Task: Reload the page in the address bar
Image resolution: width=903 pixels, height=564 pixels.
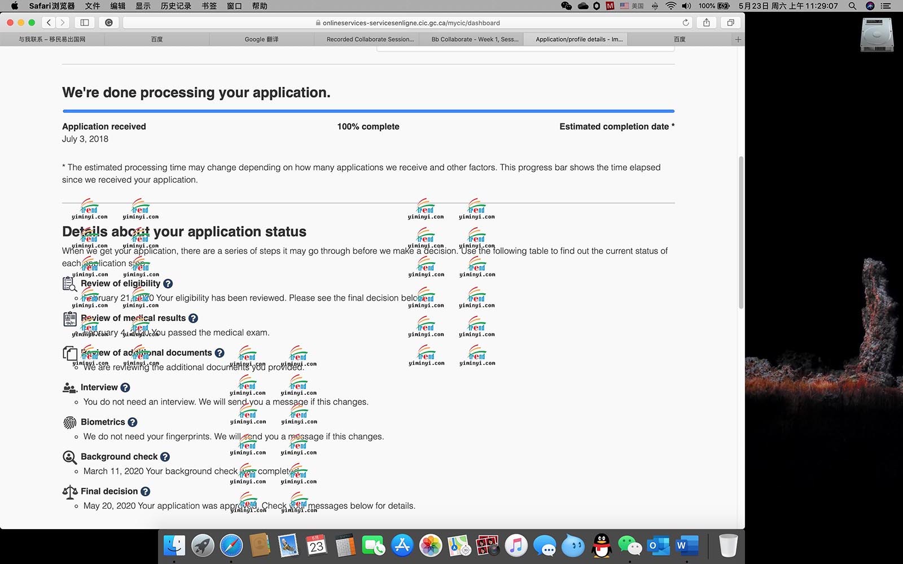Action: pos(685,23)
